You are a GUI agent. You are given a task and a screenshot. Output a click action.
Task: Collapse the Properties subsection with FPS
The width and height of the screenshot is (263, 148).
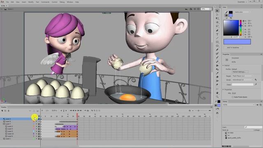(223, 90)
